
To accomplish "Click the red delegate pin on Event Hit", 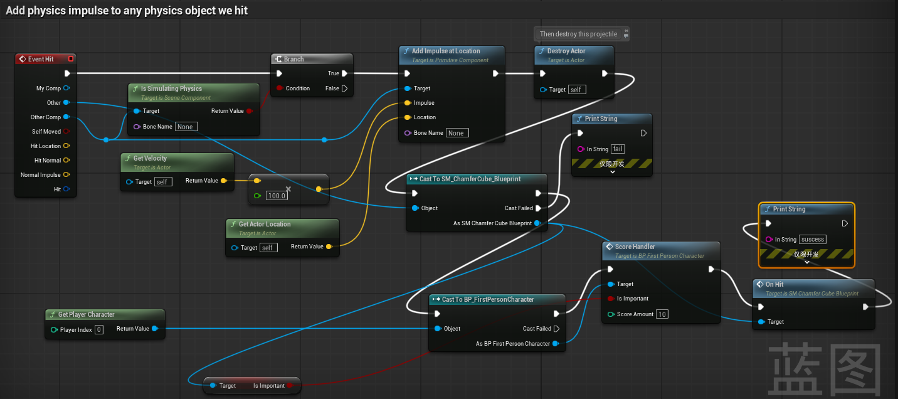I will 71,59.
